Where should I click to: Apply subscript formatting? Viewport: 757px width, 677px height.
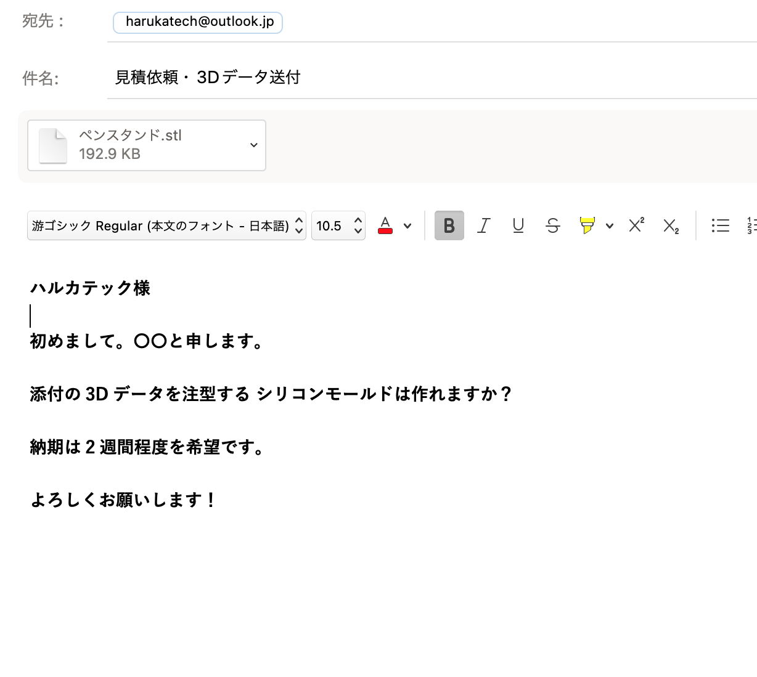click(671, 225)
